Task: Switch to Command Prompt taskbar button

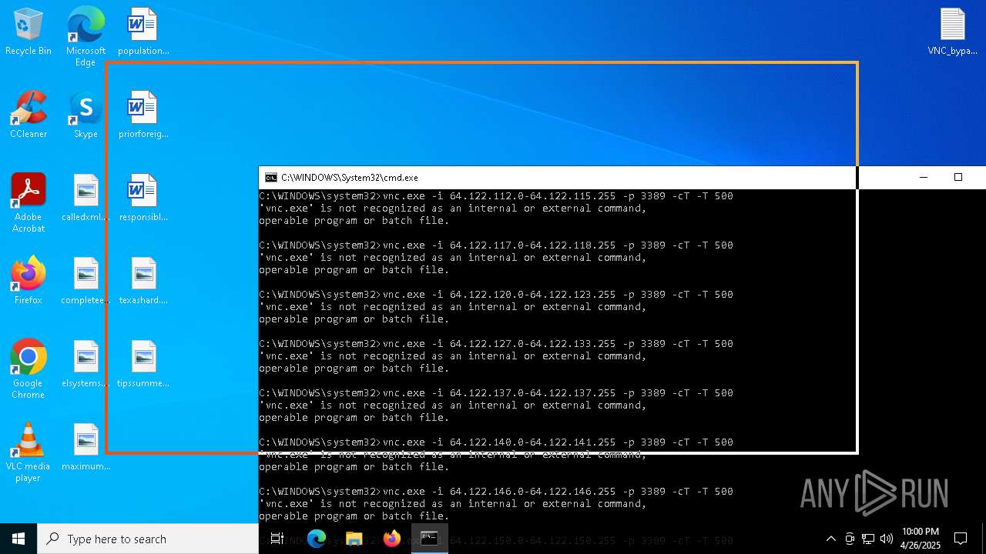Action: [x=429, y=539]
